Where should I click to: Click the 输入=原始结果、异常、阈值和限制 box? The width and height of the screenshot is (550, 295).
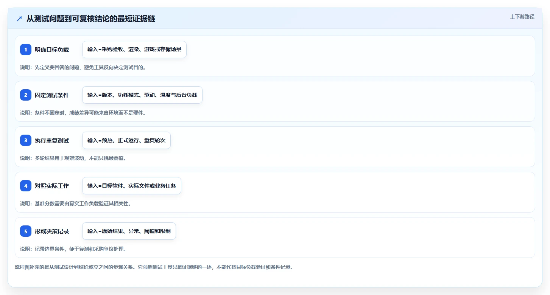point(129,231)
